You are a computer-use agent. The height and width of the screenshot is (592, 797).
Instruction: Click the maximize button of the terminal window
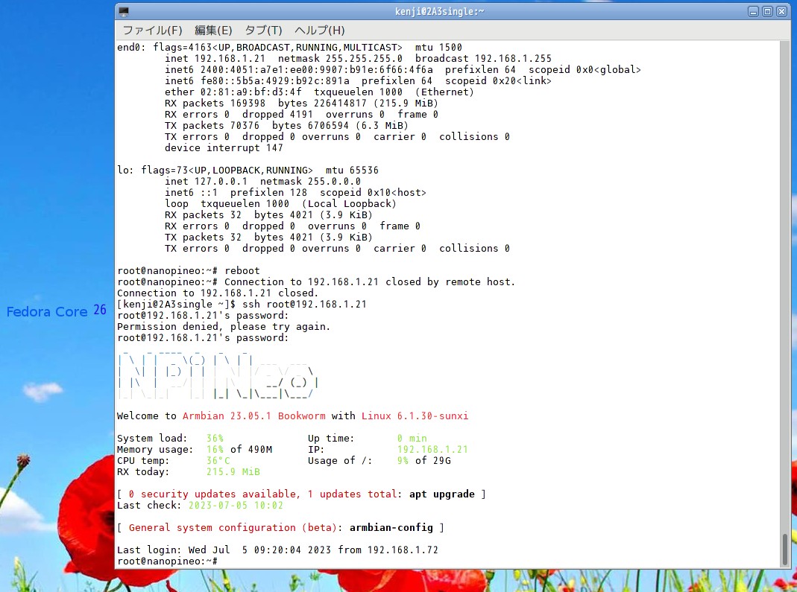click(x=769, y=11)
